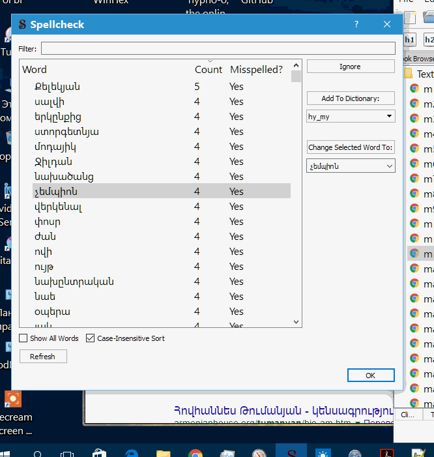Select the word ովի in the list
434x457 pixels.
43,252
